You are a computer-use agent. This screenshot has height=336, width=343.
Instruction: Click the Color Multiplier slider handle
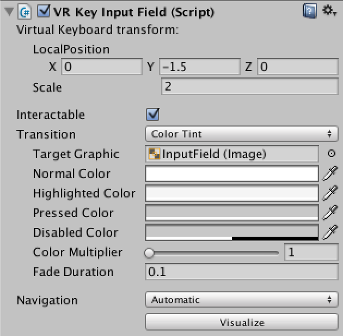coord(149,253)
